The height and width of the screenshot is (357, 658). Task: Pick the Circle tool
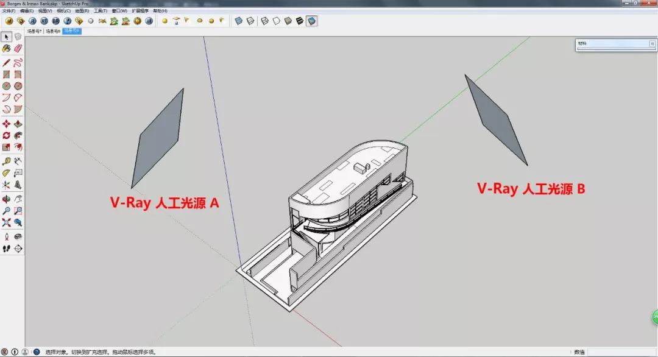6,86
